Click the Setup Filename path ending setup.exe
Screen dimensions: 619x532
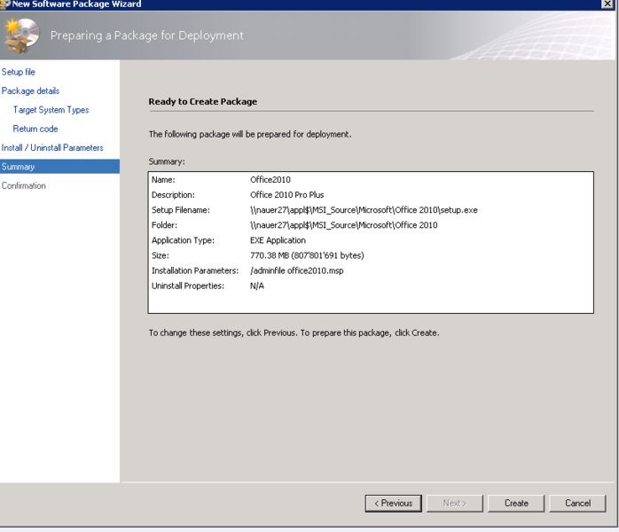(x=364, y=210)
